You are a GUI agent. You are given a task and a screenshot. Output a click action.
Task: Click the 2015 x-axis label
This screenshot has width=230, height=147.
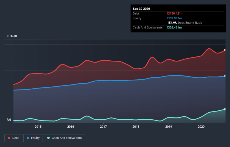(38, 127)
